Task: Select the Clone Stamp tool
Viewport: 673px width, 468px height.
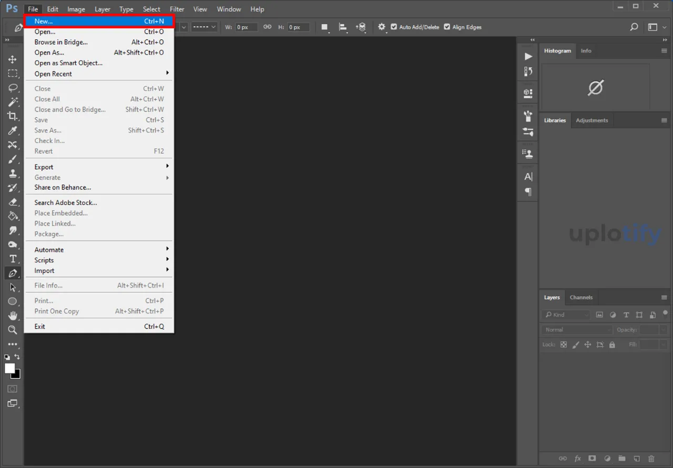Action: click(13, 174)
